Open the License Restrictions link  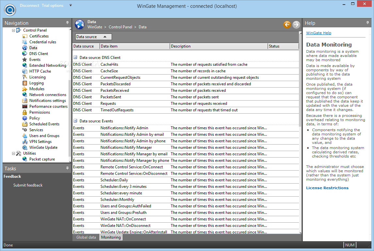[327, 188]
